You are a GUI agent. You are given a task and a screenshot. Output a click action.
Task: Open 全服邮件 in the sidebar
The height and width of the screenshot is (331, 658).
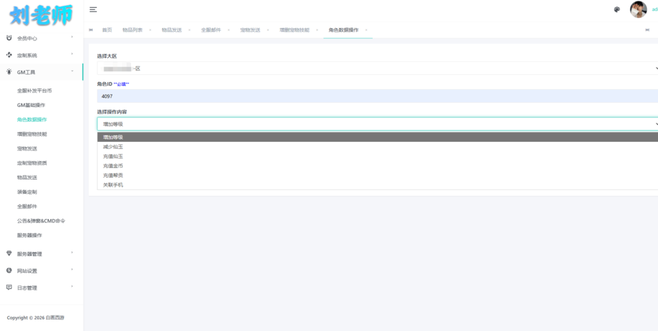[x=27, y=206]
